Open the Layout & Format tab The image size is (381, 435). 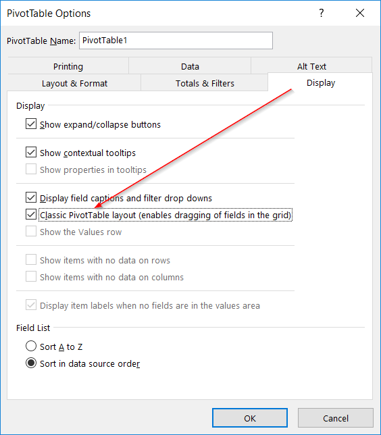[74, 82]
